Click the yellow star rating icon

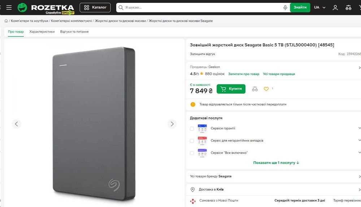(202, 74)
